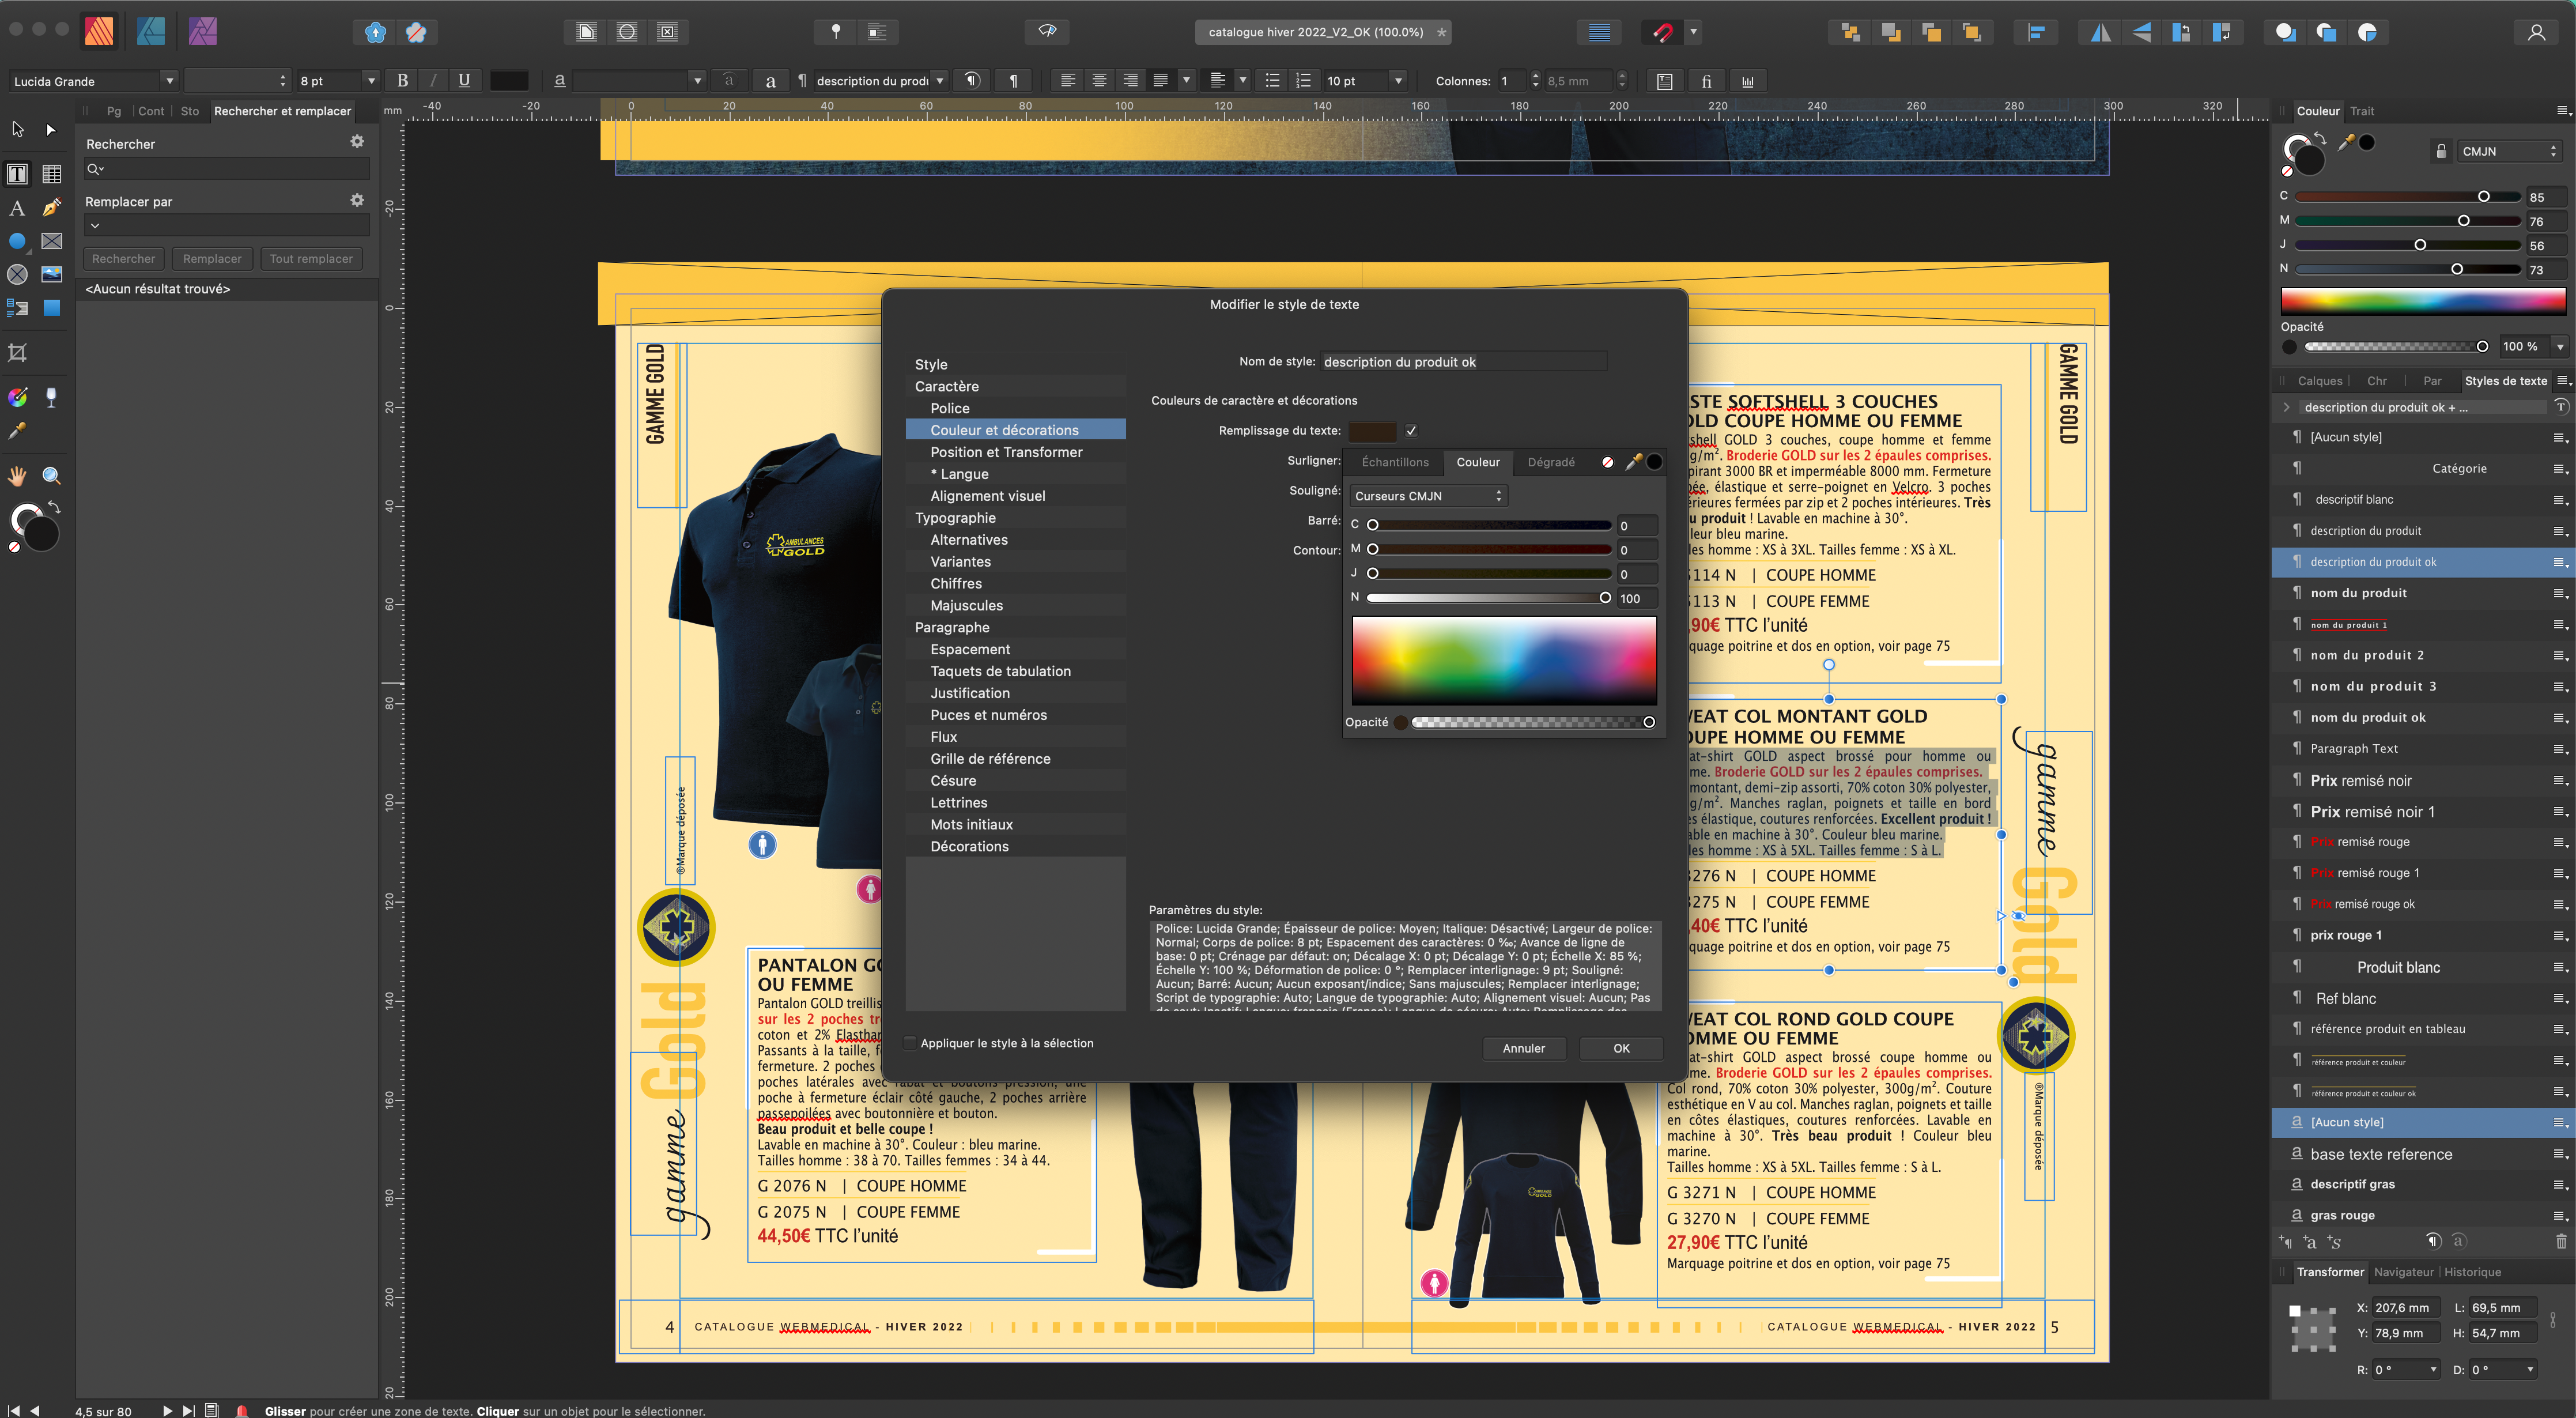Click the baseline grid toolbar icon
Image resolution: width=2576 pixels, height=1418 pixels.
[x=1599, y=32]
